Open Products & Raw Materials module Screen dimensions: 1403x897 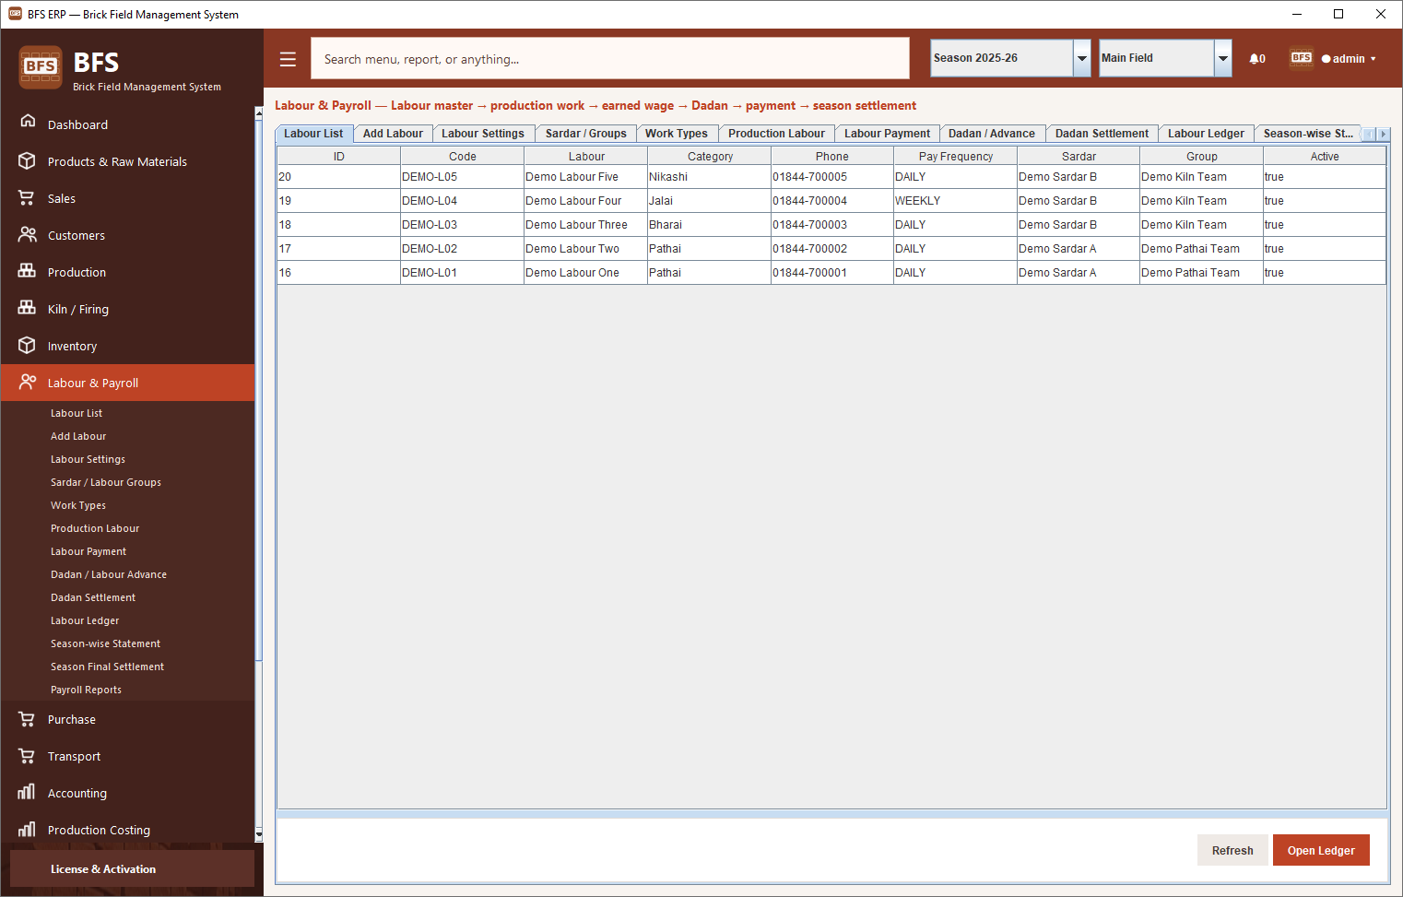(127, 161)
